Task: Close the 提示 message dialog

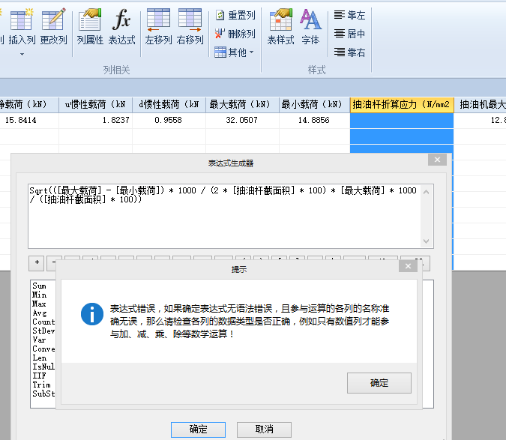Action: click(x=408, y=266)
